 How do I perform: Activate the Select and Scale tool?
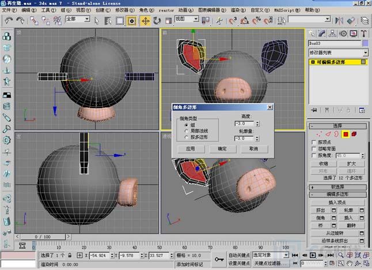click(168, 21)
